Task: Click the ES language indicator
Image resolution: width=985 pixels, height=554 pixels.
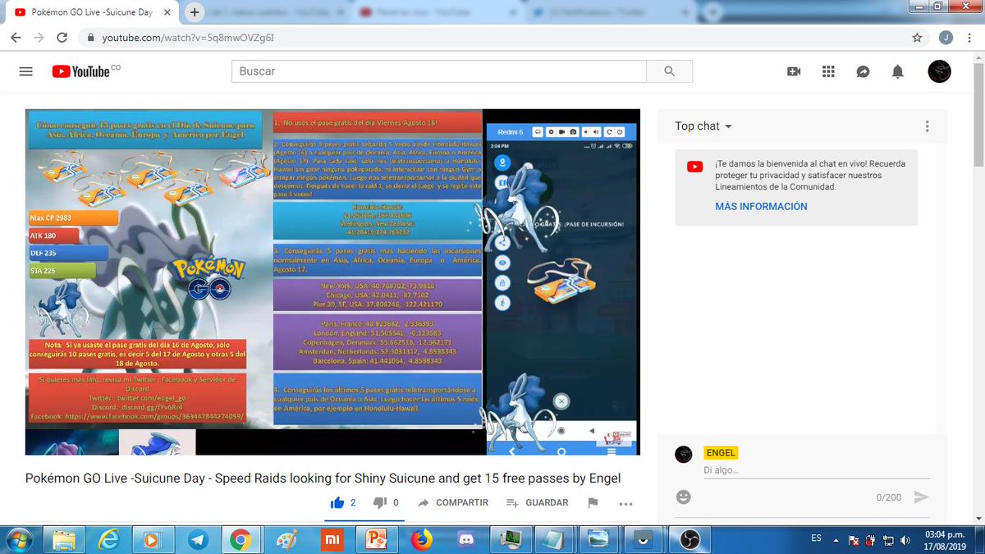Action: [x=816, y=538]
